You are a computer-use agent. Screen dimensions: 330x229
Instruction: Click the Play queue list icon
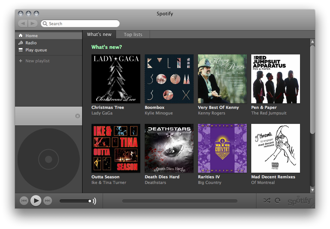point(21,50)
